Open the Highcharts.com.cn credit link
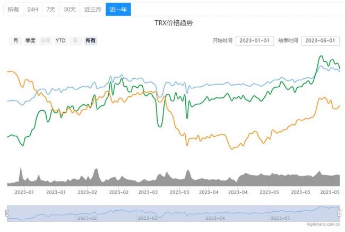The width and height of the screenshot is (345, 232). [x=323, y=225]
